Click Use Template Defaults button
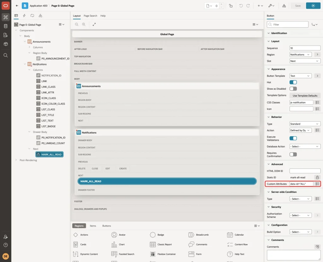 (x=305, y=96)
